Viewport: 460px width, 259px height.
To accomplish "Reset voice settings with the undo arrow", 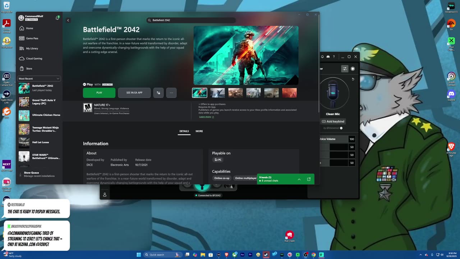I will pos(353,79).
